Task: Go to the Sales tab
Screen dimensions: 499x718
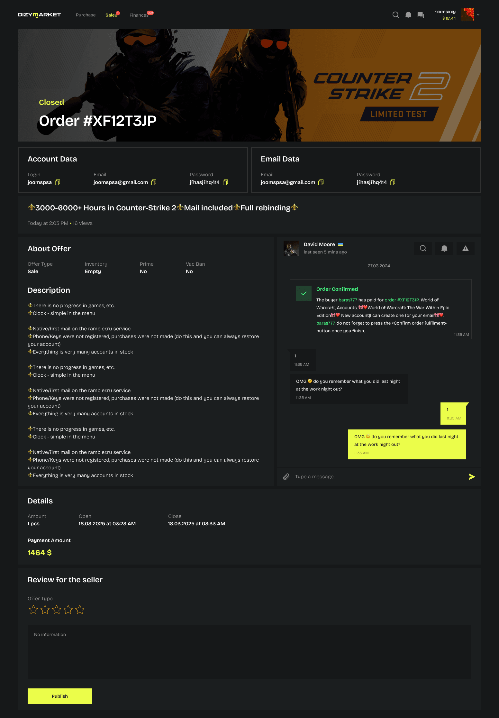Action: (x=111, y=15)
